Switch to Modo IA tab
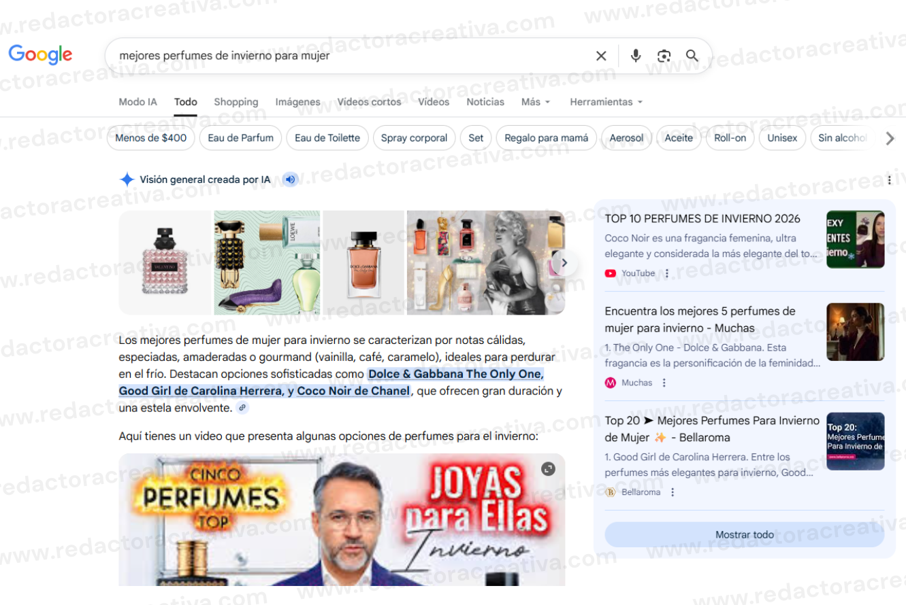The height and width of the screenshot is (605, 906). 137,102
